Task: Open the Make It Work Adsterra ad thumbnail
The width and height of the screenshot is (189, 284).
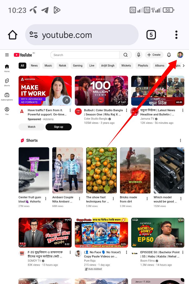Action: [45, 91]
